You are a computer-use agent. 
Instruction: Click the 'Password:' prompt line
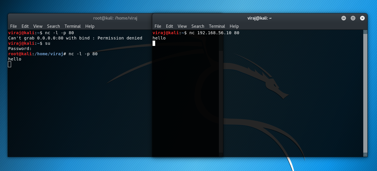coord(20,49)
